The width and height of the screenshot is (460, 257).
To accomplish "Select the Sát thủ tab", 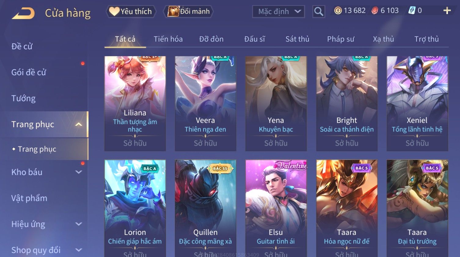I will click(x=297, y=39).
